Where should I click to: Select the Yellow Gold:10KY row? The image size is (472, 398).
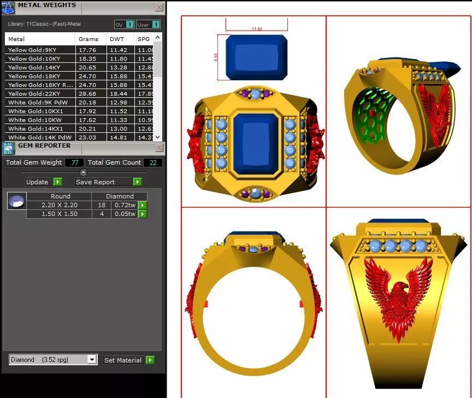79,58
